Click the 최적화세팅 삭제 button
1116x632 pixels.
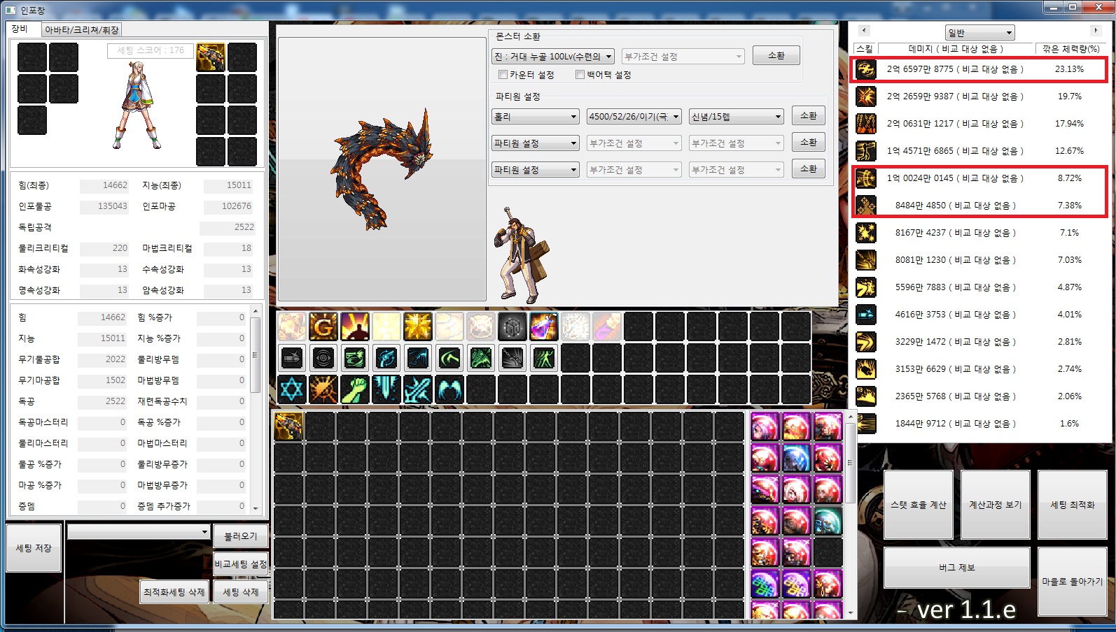pos(174,592)
